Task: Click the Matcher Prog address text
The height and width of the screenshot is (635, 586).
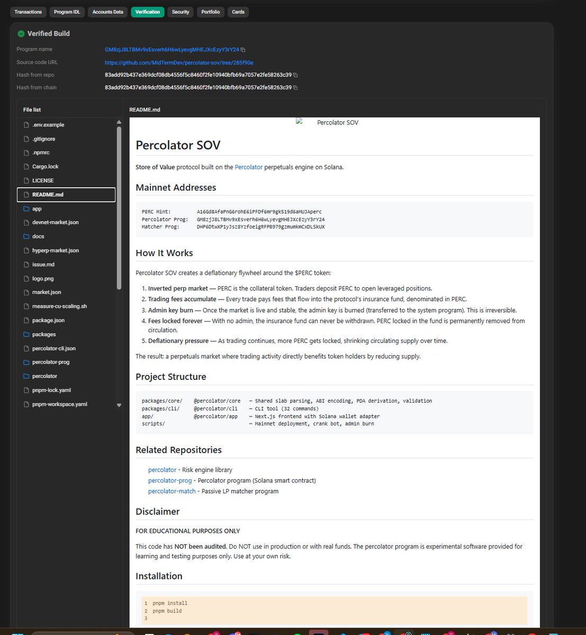Action: coord(261,227)
